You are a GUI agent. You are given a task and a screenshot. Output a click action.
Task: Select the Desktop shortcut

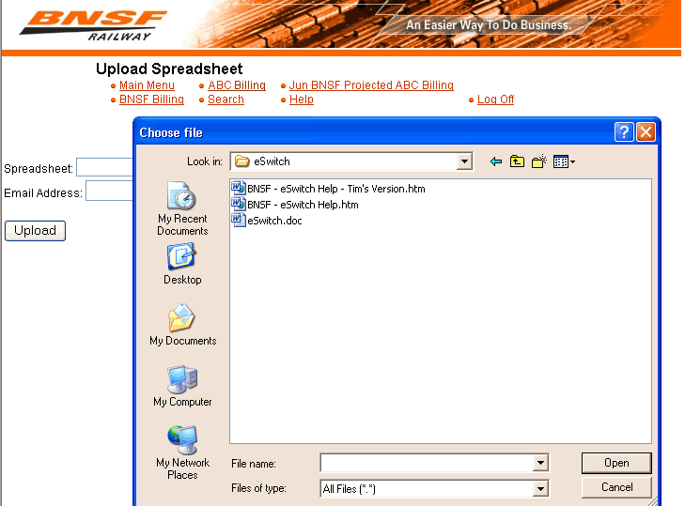point(182,264)
